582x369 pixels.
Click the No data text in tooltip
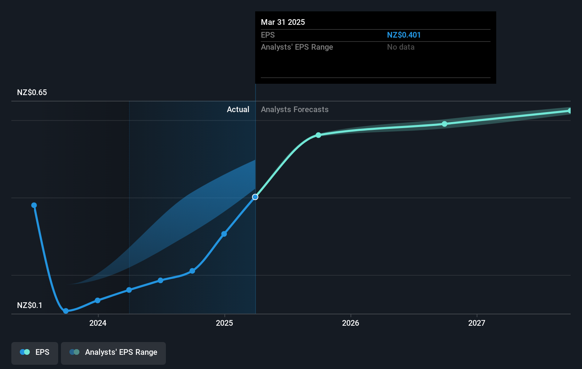tap(401, 47)
